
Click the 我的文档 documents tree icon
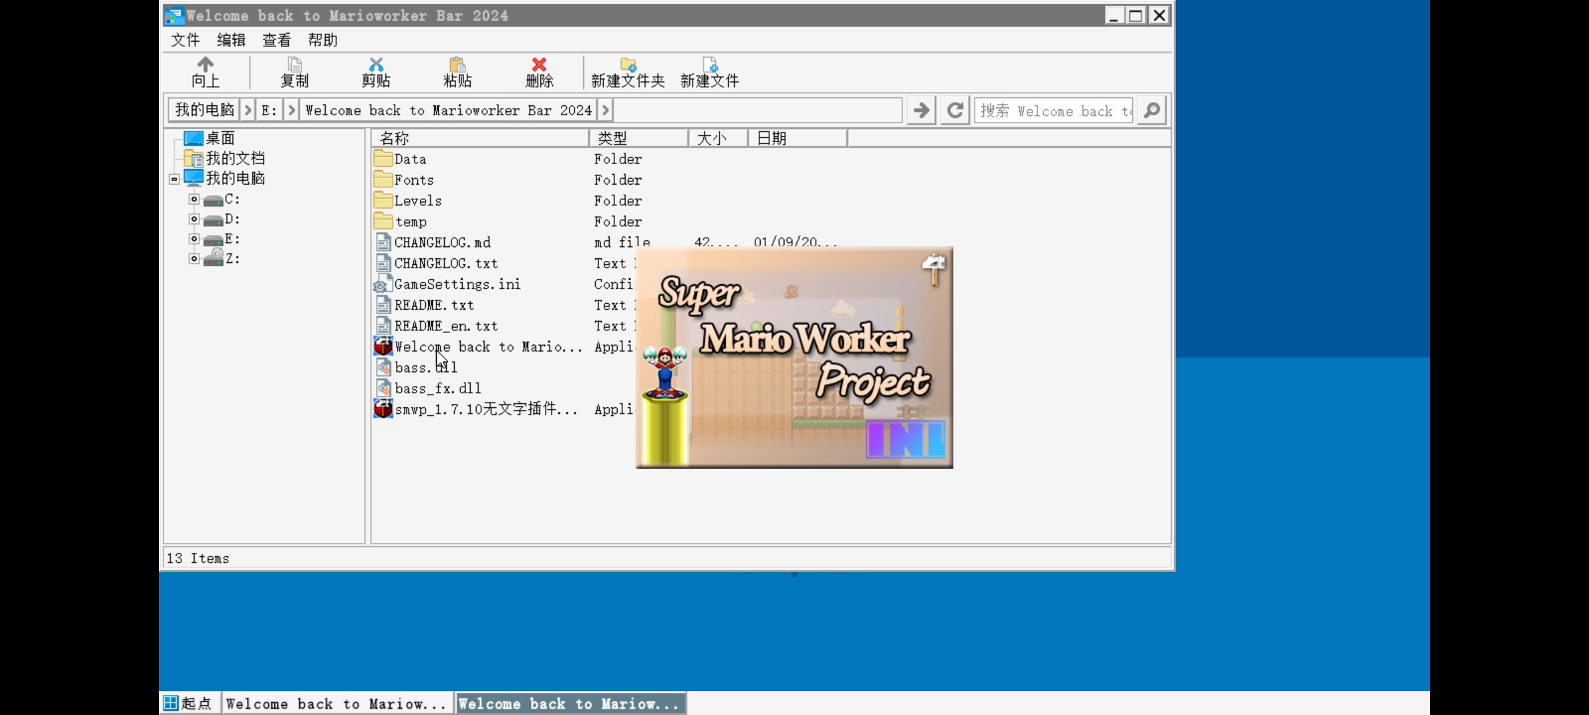pos(193,158)
